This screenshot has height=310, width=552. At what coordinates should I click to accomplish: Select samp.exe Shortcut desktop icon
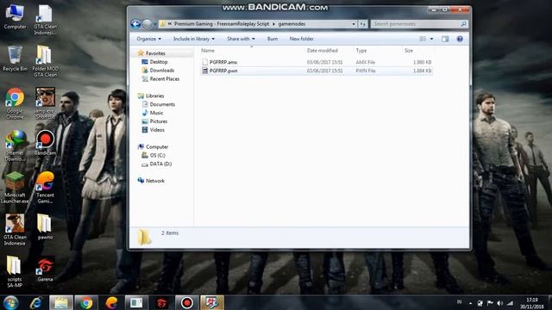[x=45, y=103]
